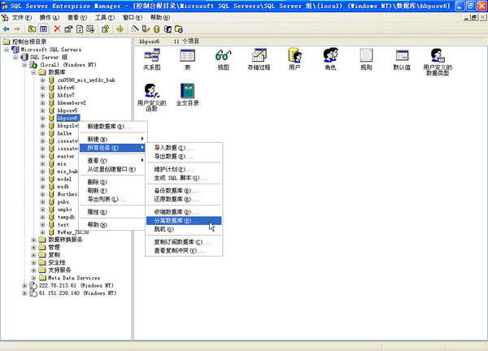Choose 新建数据库 in context menu
The width and height of the screenshot is (488, 351).
point(113,127)
